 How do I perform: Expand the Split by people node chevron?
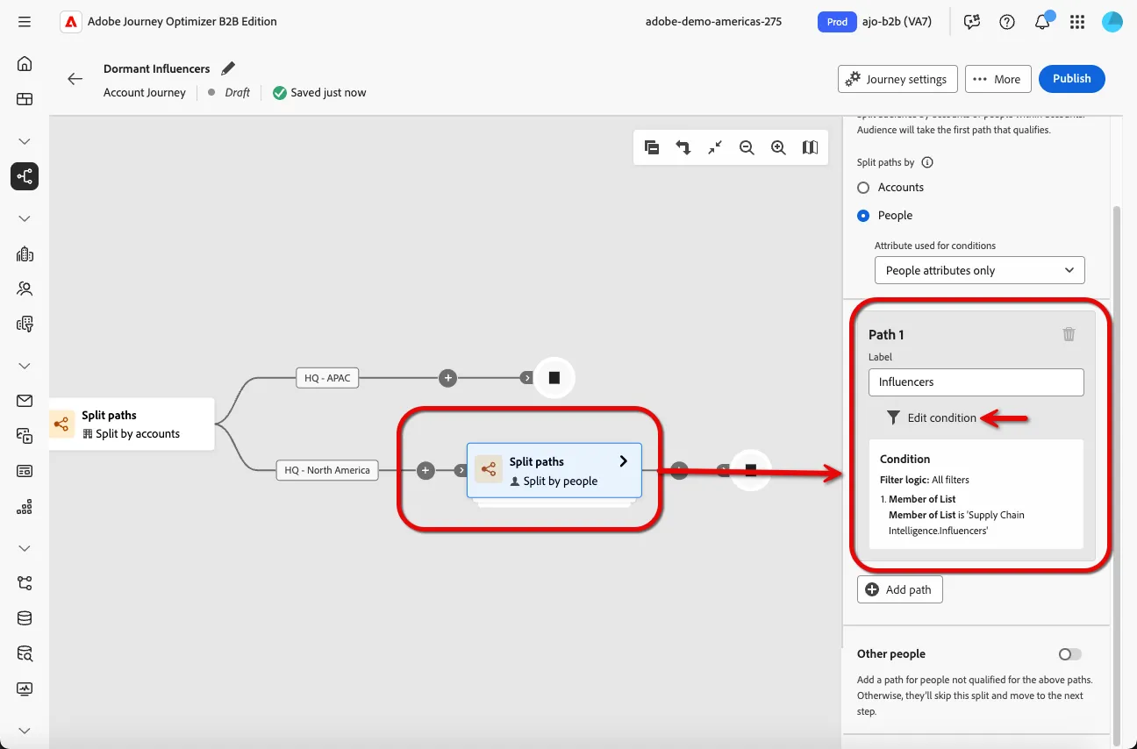click(624, 461)
